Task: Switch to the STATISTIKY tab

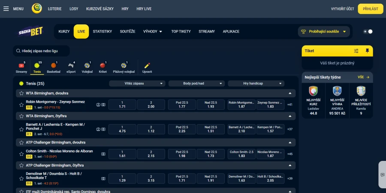Action: [x=103, y=31]
